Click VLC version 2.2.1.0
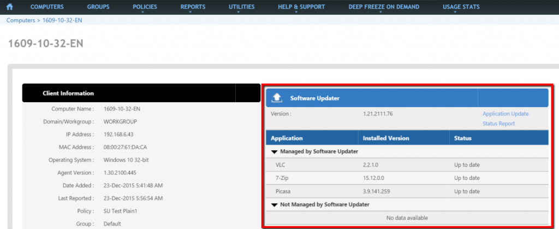The height and width of the screenshot is (229, 559). tap(371, 165)
